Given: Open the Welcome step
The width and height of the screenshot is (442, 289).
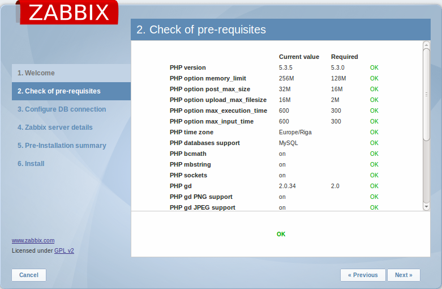Looking at the screenshot, I should coord(71,73).
